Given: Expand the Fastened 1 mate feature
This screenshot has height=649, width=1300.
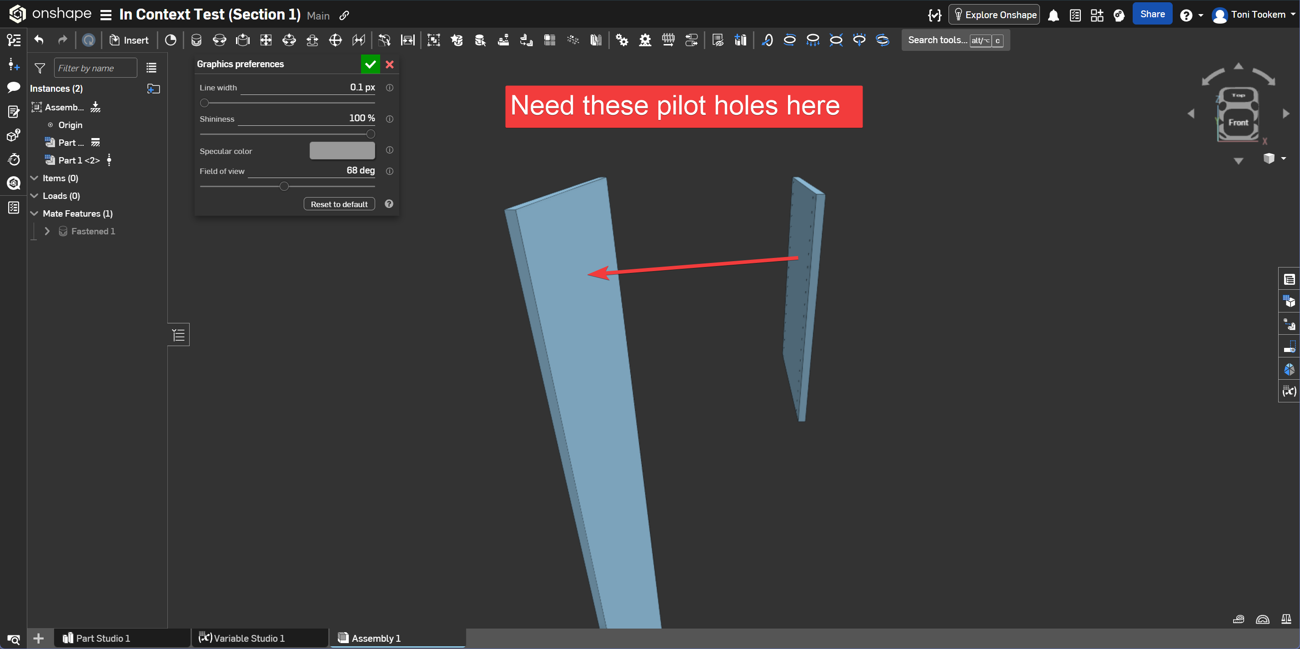Looking at the screenshot, I should (47, 231).
